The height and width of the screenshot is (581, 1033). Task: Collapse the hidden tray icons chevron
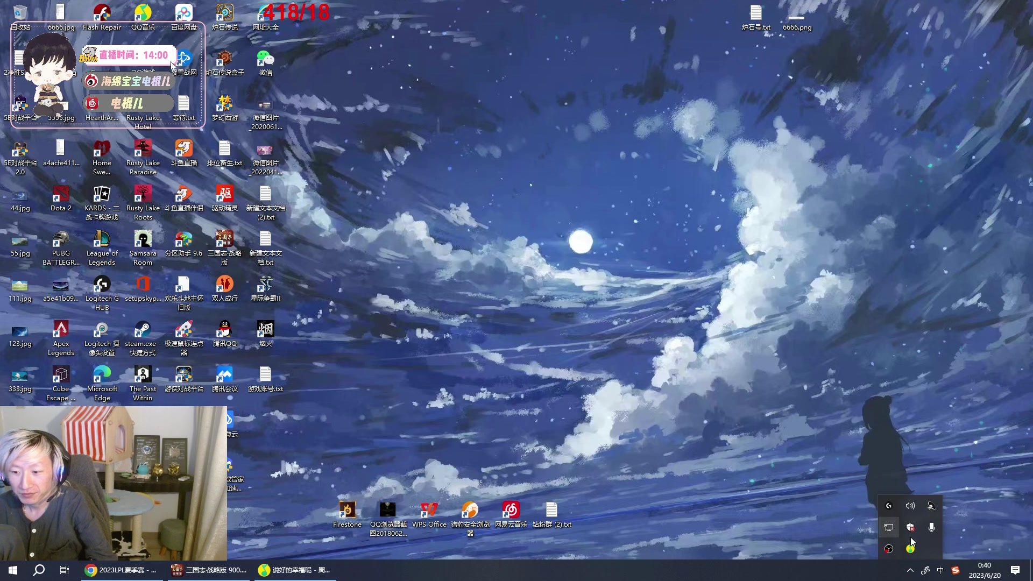910,570
